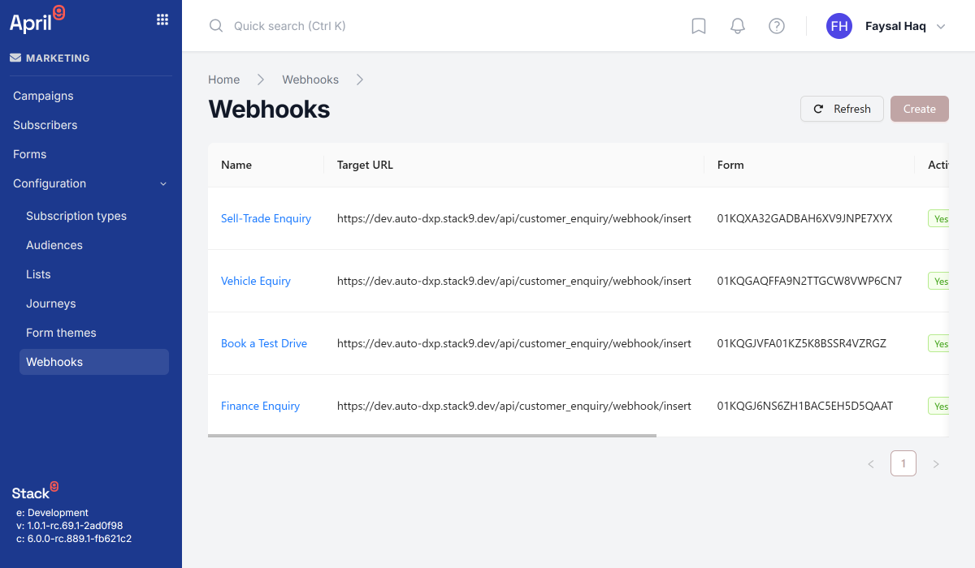The image size is (975, 568).
Task: Click the search magnifier icon
Action: pyautogui.click(x=216, y=26)
